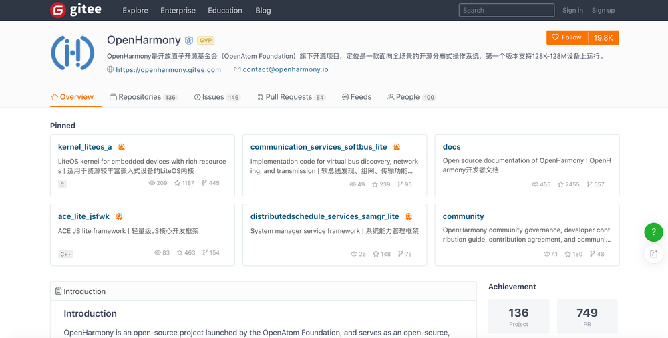
Task: Click fork count 95 on softbus_lite card
Action: [x=405, y=184]
